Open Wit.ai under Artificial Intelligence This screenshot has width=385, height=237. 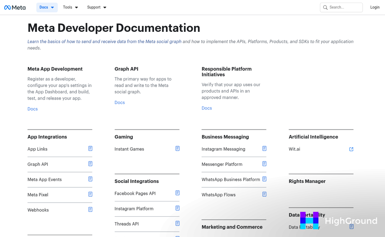[294, 149]
